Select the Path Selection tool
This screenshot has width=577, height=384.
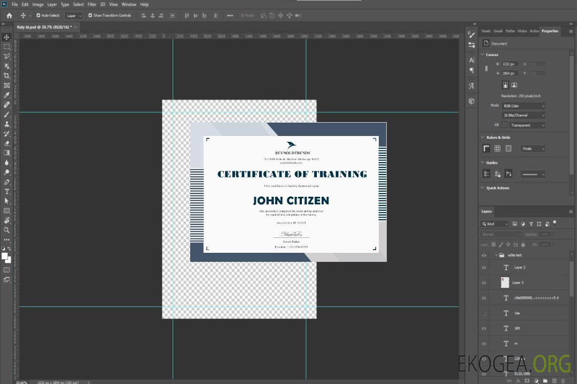pyautogui.click(x=6, y=201)
